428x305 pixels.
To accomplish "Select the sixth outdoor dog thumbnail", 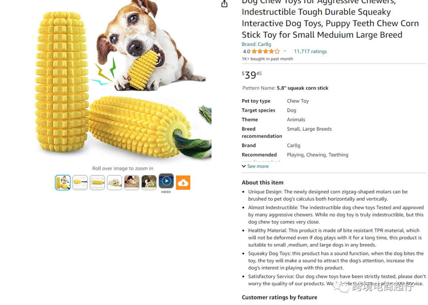I will (x=149, y=183).
